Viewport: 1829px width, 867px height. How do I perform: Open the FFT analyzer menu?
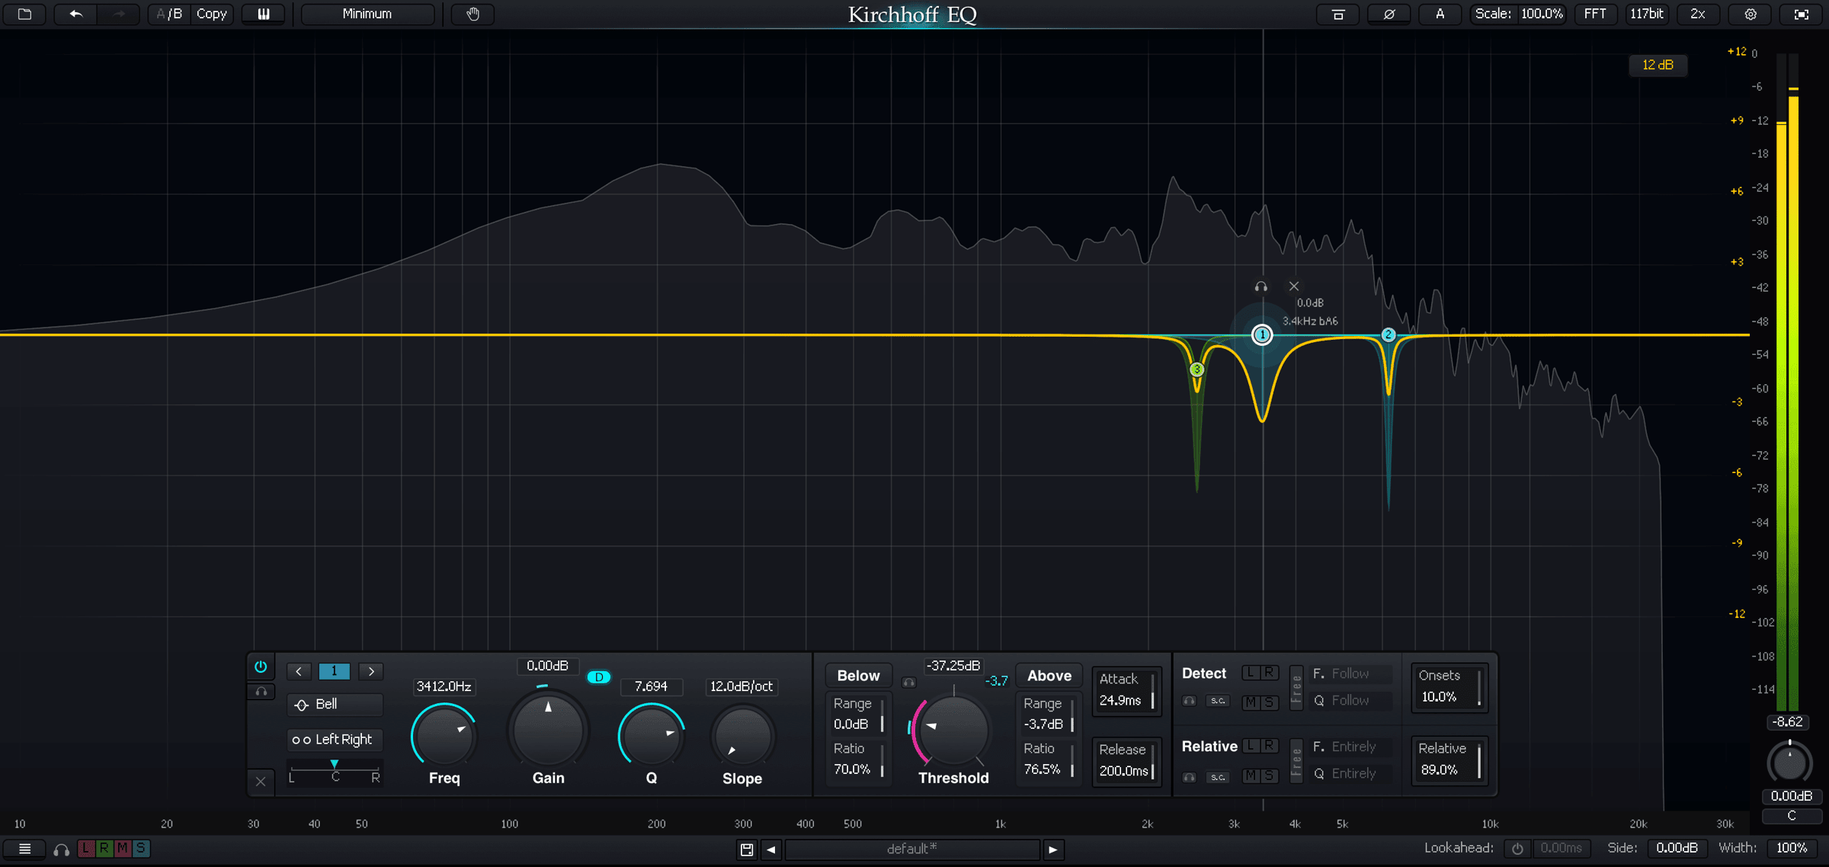click(x=1595, y=14)
